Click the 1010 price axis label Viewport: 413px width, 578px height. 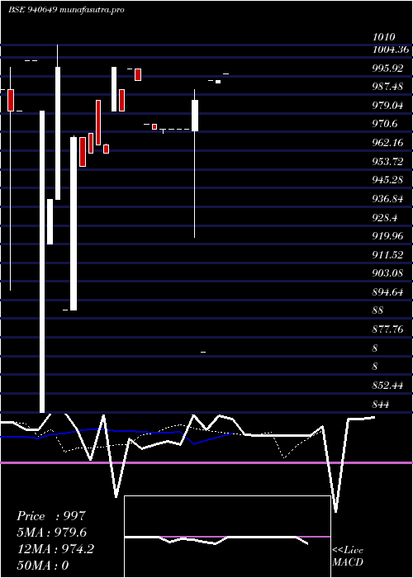click(384, 37)
